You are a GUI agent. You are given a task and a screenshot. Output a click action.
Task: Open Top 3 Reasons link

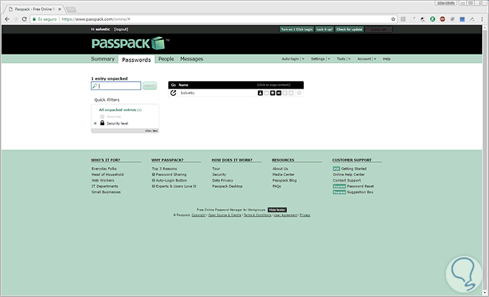pos(164,169)
